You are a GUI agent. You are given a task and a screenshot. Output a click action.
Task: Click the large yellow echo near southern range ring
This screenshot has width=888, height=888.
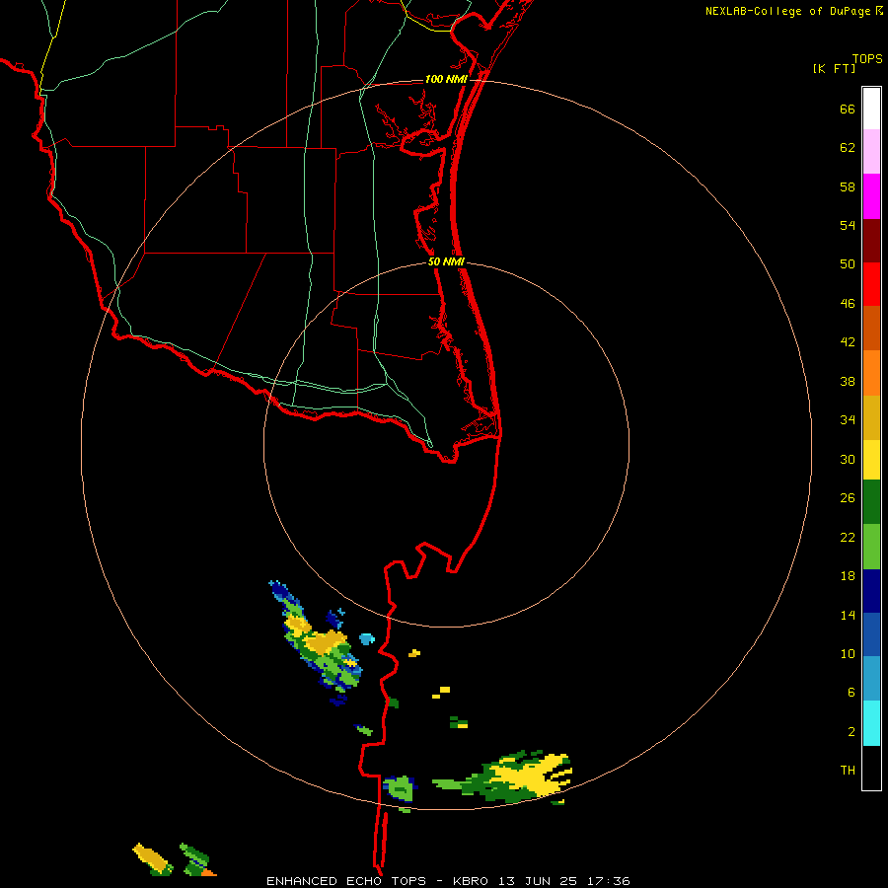pyautogui.click(x=533, y=775)
